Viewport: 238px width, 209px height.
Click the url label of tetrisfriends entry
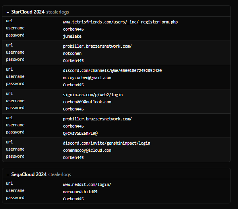click(x=10, y=21)
